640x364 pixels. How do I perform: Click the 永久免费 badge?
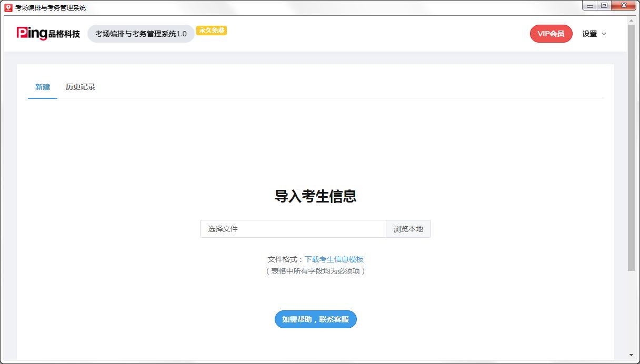(212, 31)
